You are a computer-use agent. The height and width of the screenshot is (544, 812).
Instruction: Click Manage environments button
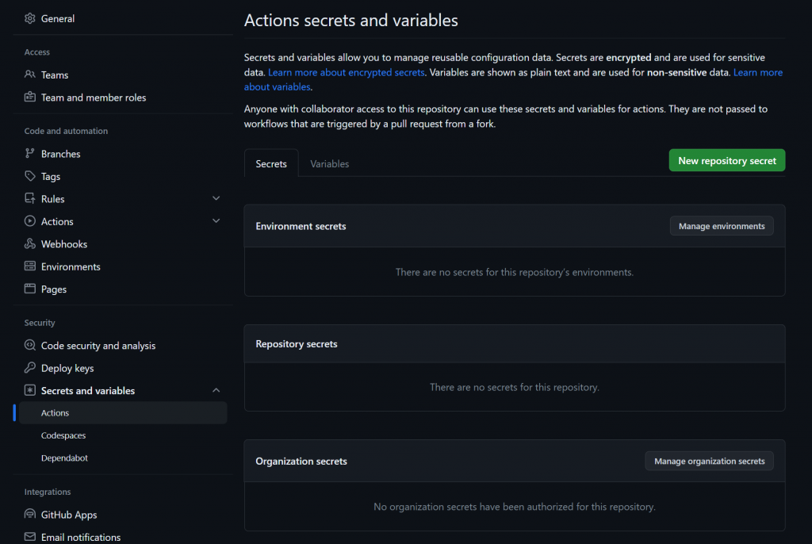click(722, 226)
